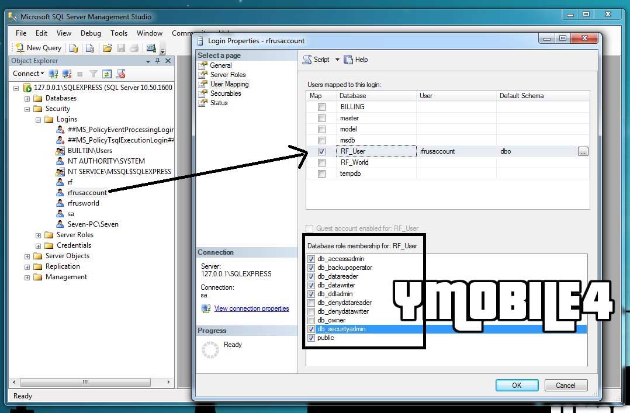Viewport: 630px width, 413px height.
Task: Click the connection properties icon beside link
Action: (x=206, y=308)
